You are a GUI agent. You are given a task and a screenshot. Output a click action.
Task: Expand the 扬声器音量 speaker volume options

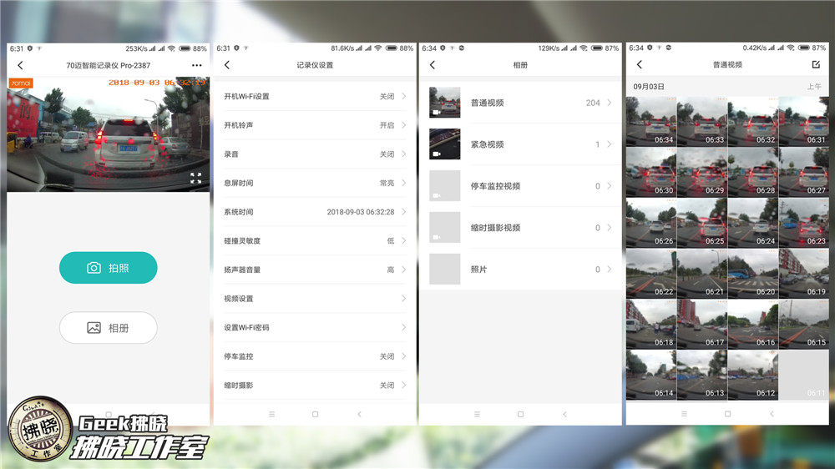tap(314, 270)
